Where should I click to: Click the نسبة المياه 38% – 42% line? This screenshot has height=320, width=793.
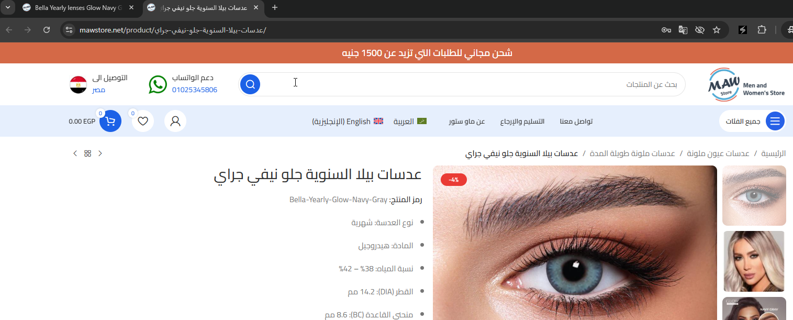376,269
